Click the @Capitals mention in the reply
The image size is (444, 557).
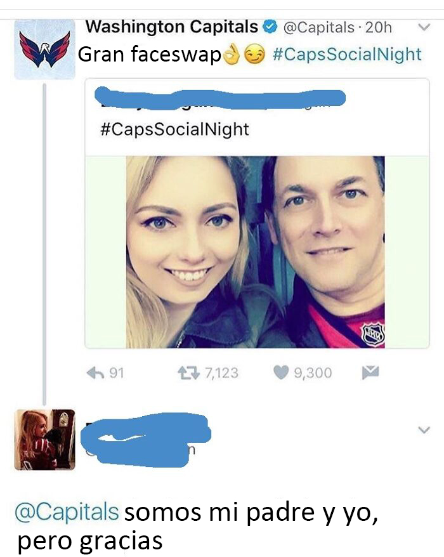pyautogui.click(x=67, y=512)
